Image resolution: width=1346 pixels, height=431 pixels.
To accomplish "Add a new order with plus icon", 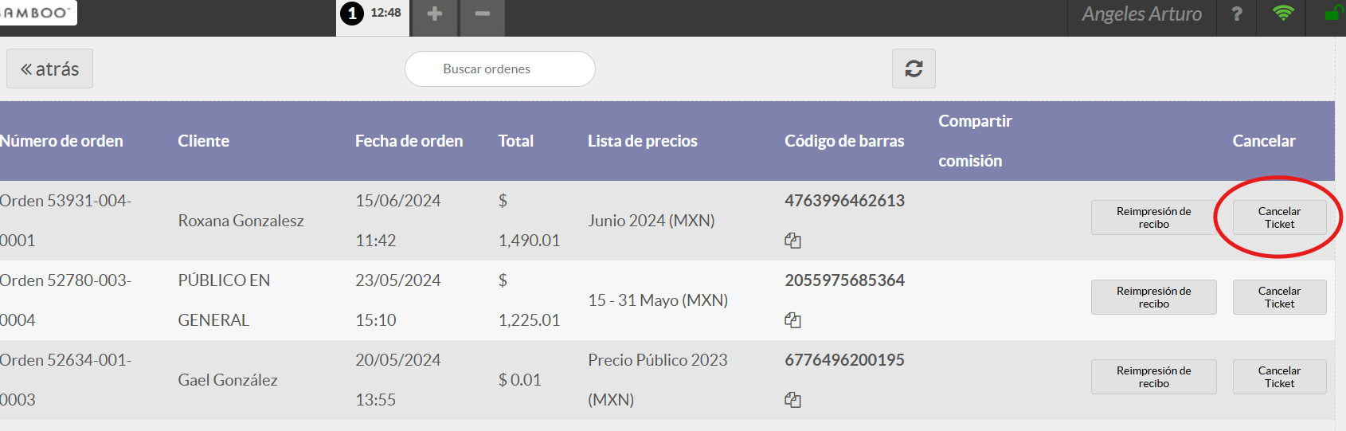I will click(x=434, y=14).
